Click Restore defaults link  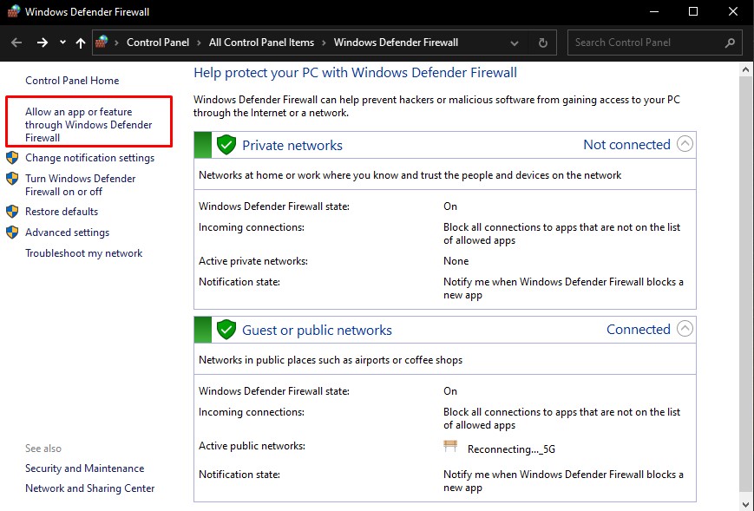point(62,212)
